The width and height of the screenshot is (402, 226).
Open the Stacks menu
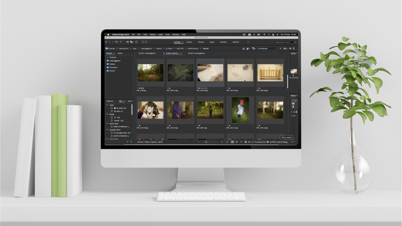click(152, 34)
